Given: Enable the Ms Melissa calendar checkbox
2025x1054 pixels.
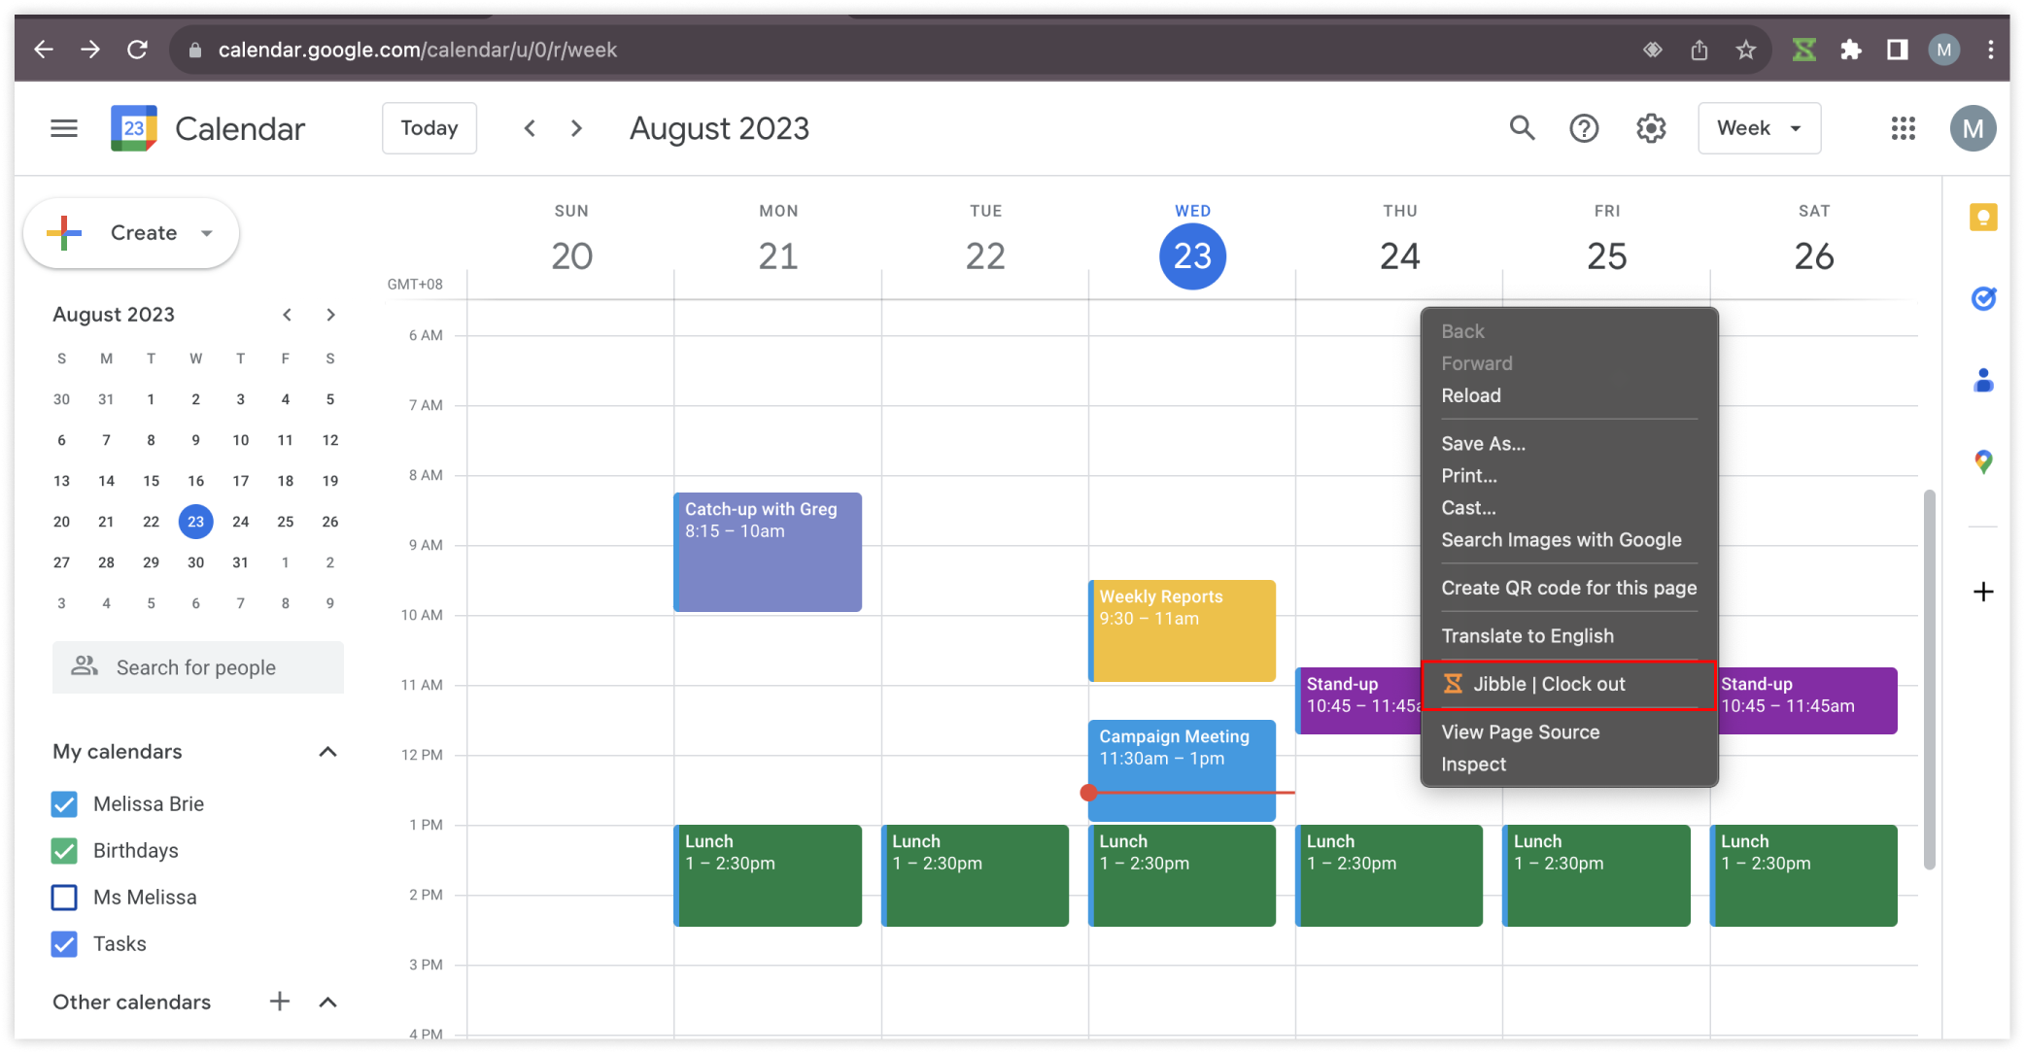Looking at the screenshot, I should point(64,898).
